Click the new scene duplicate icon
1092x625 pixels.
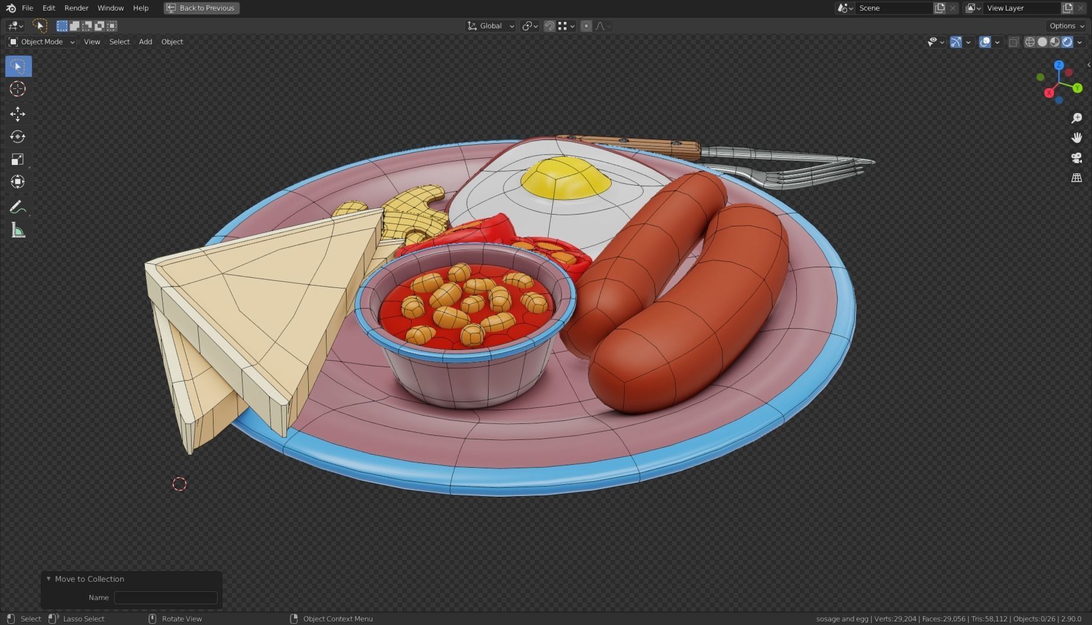click(x=939, y=8)
